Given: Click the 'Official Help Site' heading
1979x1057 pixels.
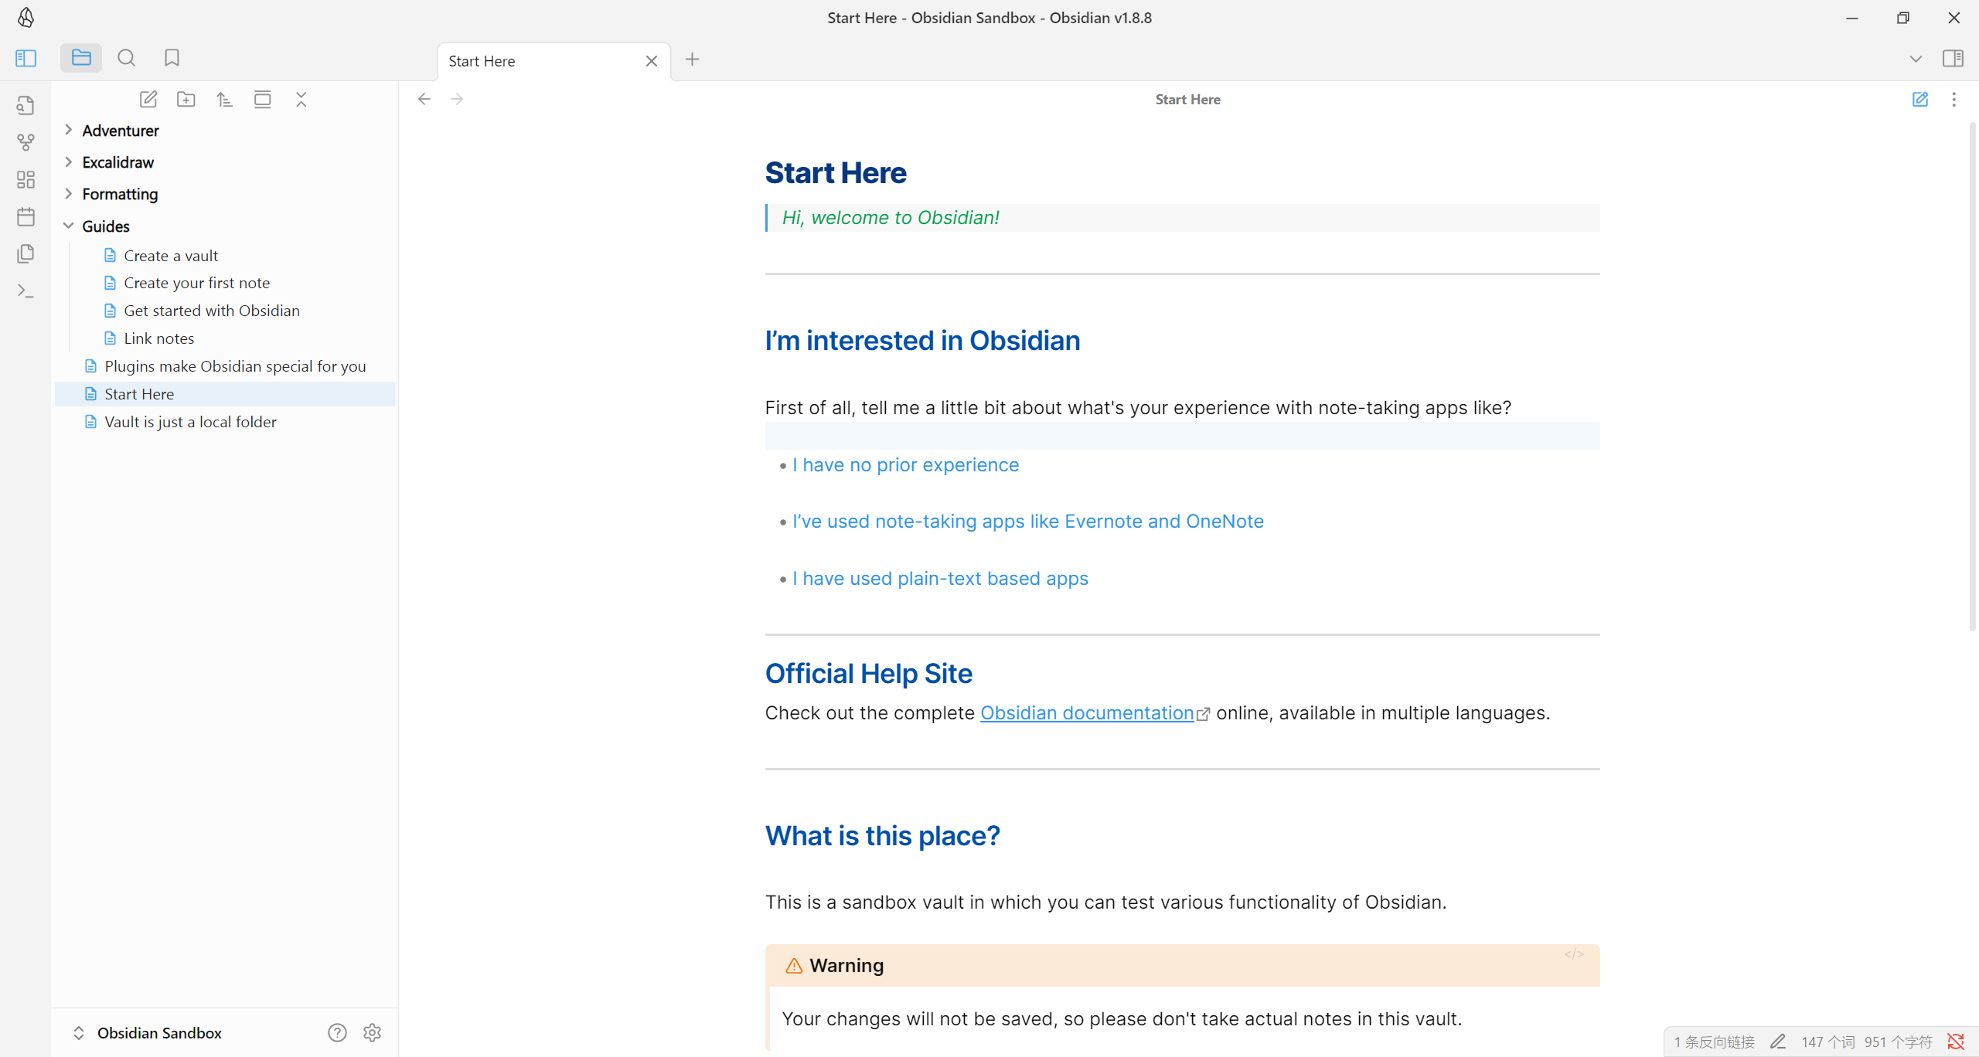Looking at the screenshot, I should click(x=868, y=674).
